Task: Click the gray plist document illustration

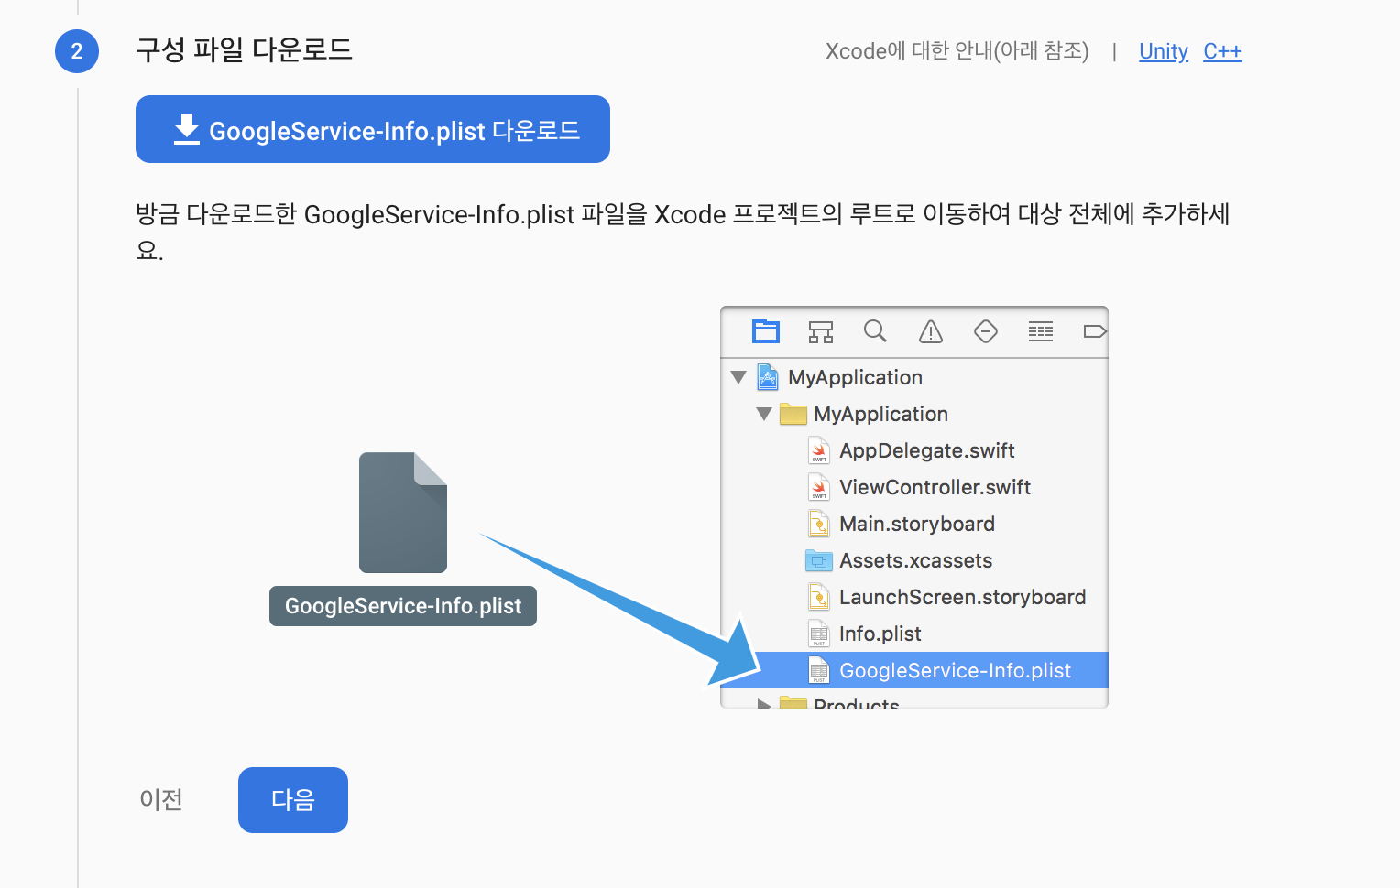Action: (403, 513)
